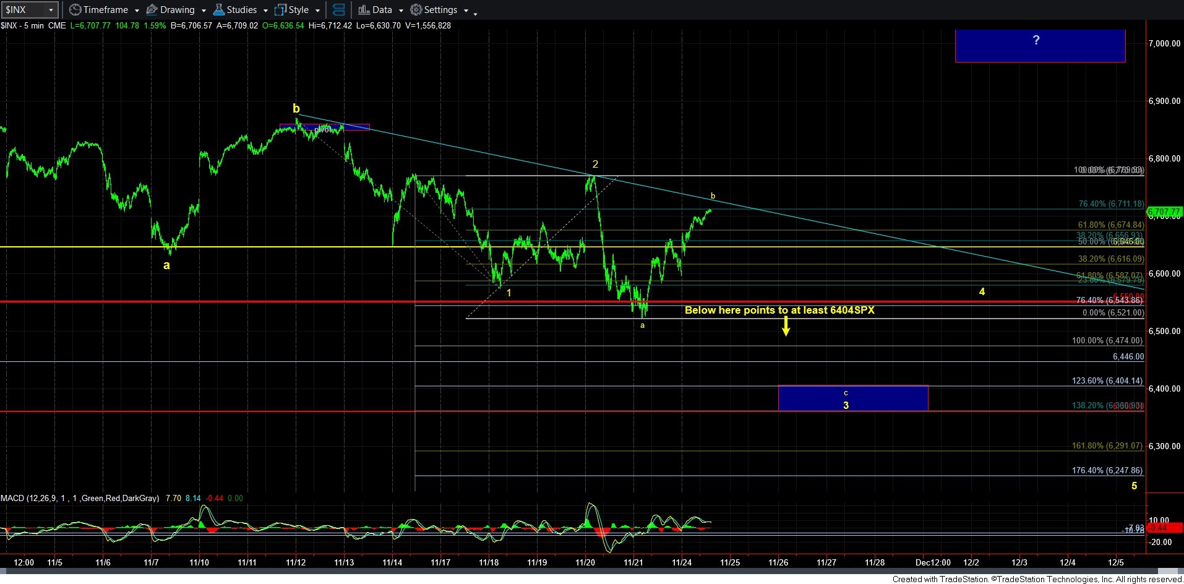Viewport: 1184px width, 584px height.
Task: Open the Drawing menu label
Action: click(177, 10)
